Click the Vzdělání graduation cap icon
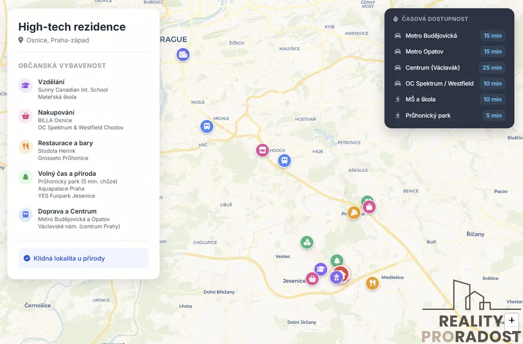 (26, 85)
